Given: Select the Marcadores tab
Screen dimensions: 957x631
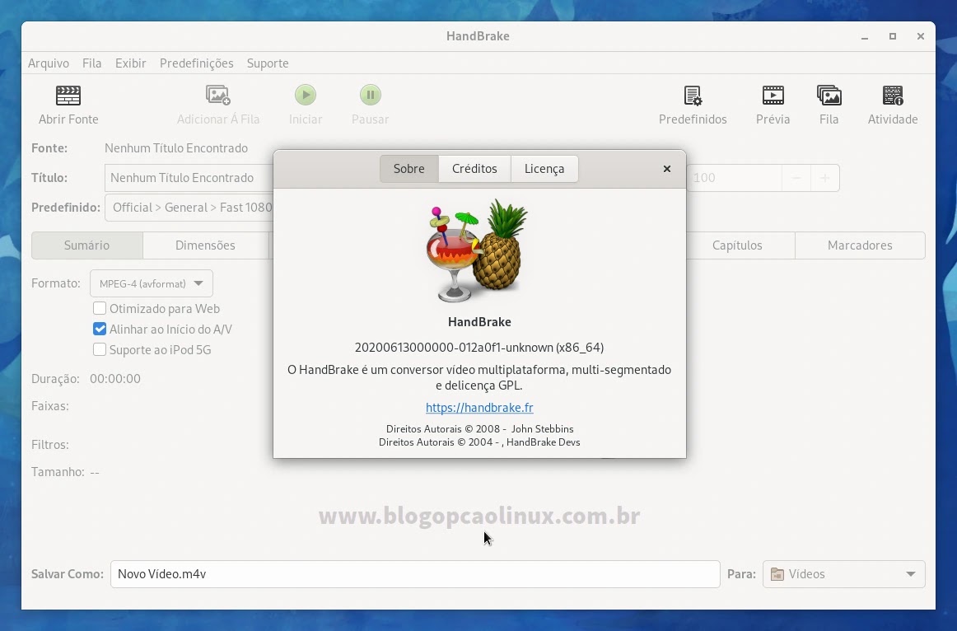Looking at the screenshot, I should [x=860, y=245].
